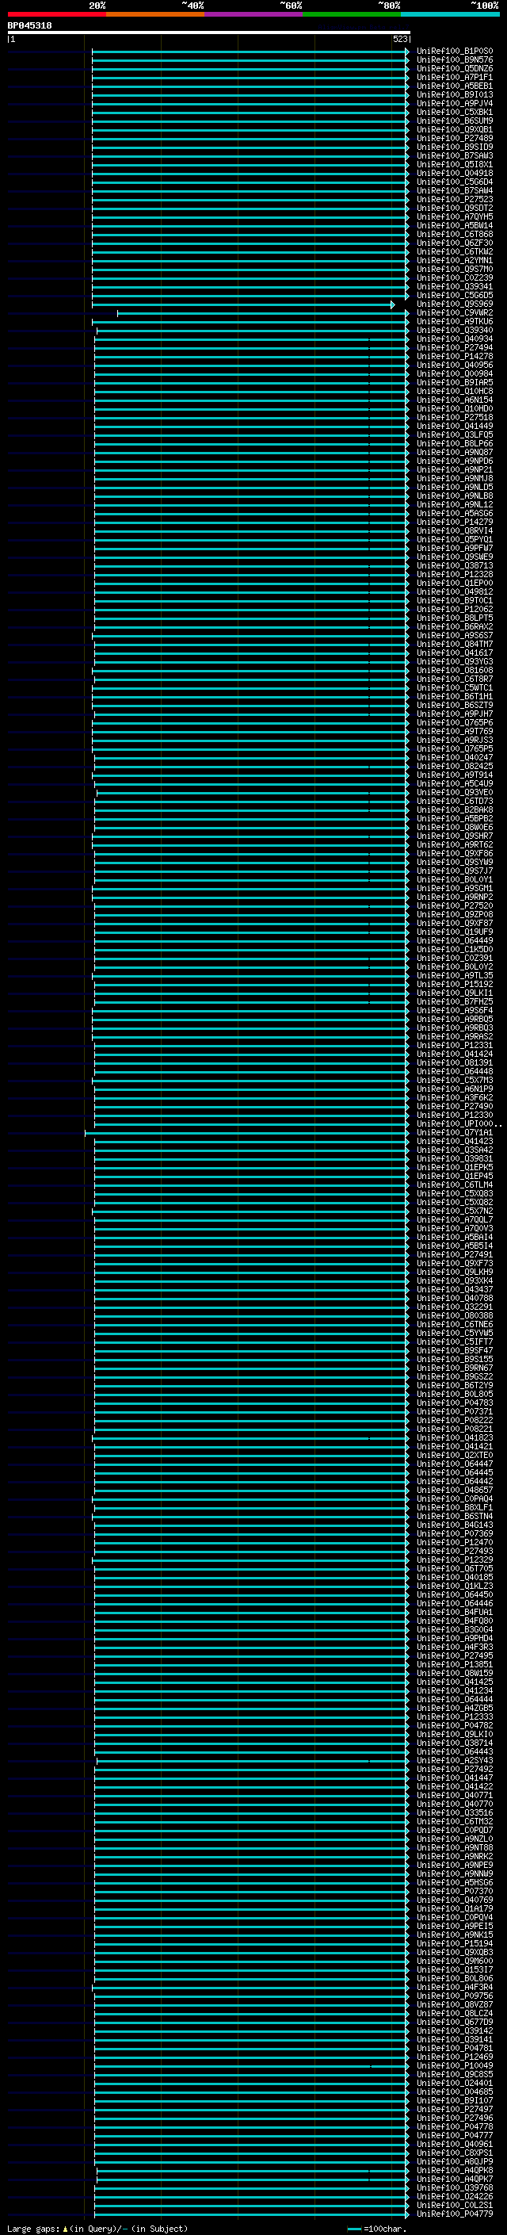Select hit label UniRef100_Q5DNZ6
Viewport: 507px width, 2235px height.
pos(455,68)
